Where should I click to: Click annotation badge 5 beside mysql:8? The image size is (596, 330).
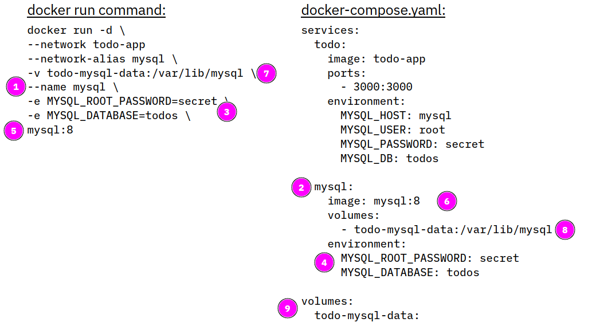pyautogui.click(x=14, y=130)
